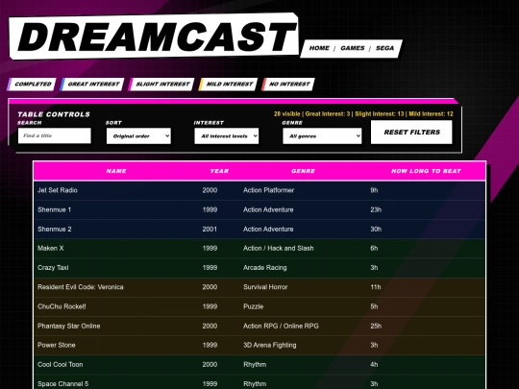
Task: Open the SEGA navigation link
Action: click(384, 48)
